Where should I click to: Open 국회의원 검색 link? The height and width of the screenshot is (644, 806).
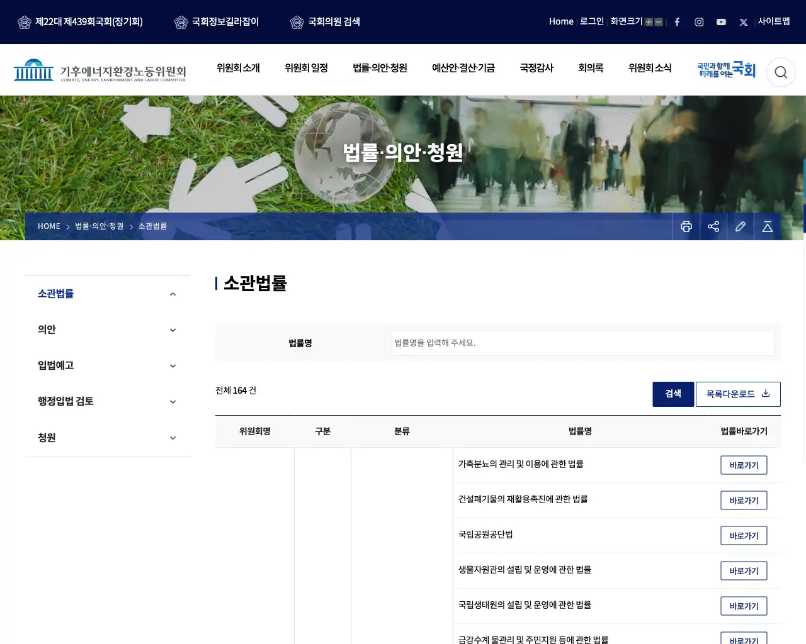326,22
